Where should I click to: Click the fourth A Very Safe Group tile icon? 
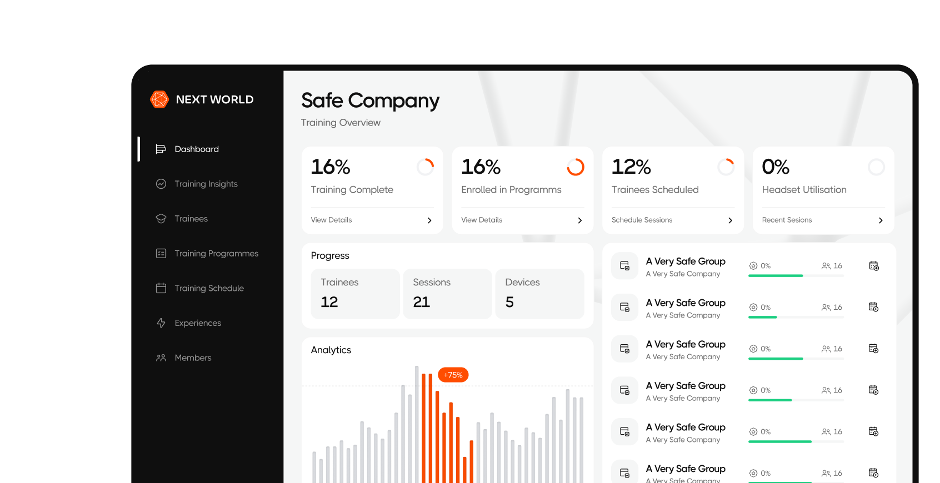coord(624,390)
